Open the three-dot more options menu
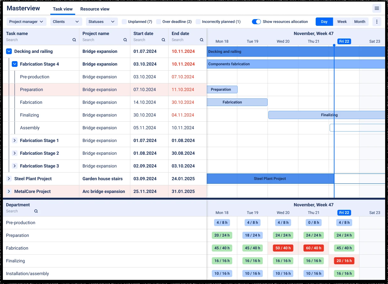The width and height of the screenshot is (388, 284). pyautogui.click(x=377, y=22)
